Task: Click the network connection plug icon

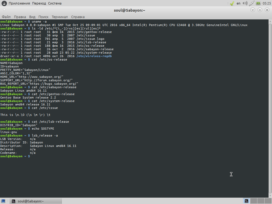Action: click(252, 3)
